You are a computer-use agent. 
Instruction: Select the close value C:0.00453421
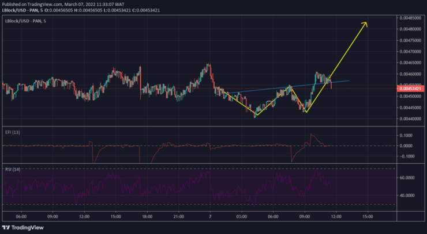pyautogui.click(x=145, y=10)
